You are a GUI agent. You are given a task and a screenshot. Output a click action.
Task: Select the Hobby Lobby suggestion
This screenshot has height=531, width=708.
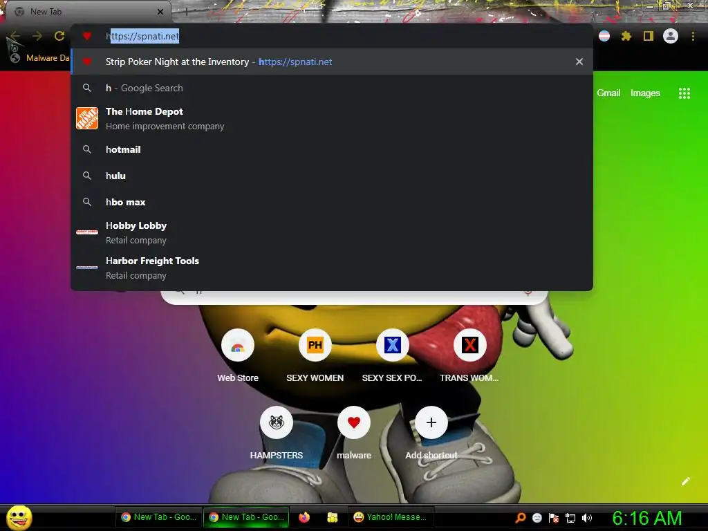(x=332, y=232)
